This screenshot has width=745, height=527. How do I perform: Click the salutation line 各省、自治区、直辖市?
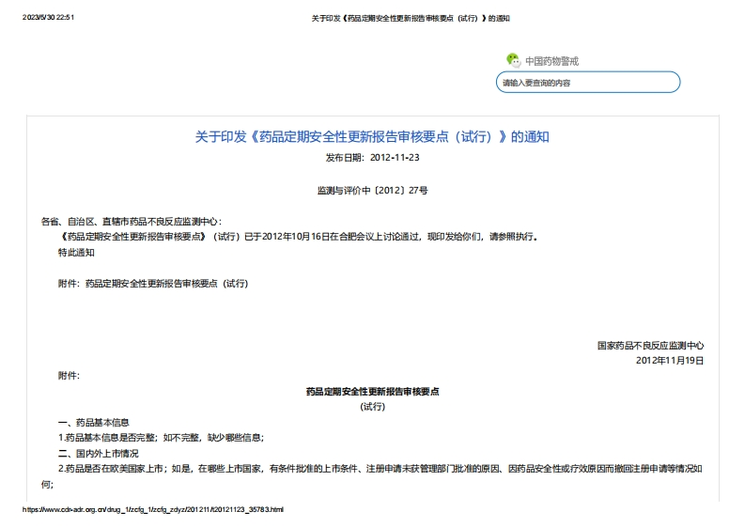point(132,222)
